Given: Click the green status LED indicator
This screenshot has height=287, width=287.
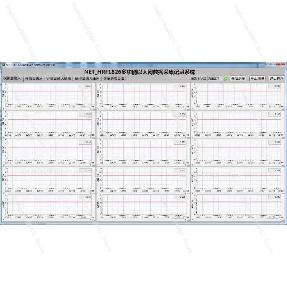Looking at the screenshot, I should click(226, 79).
